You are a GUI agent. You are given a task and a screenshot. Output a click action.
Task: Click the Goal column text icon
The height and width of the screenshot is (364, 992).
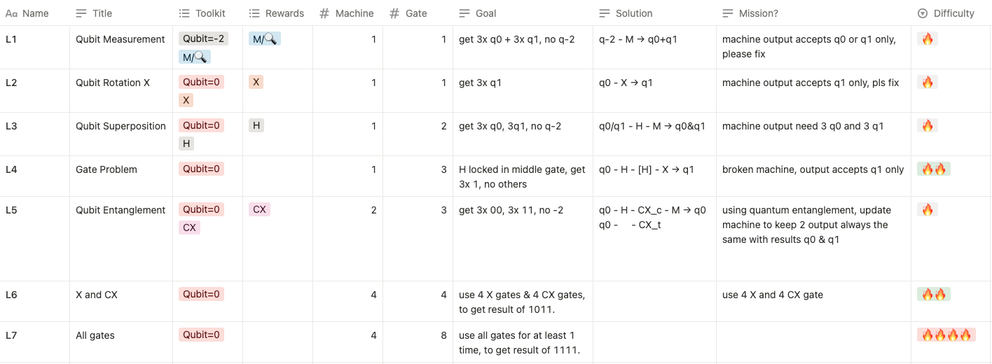(x=464, y=13)
